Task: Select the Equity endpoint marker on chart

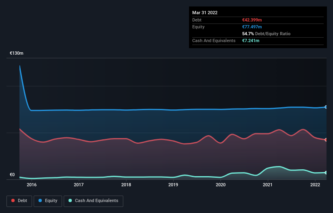Action: [x=326, y=107]
